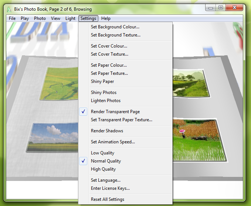
Task: Open Set Transparent Paper Texture...
Action: pyautogui.click(x=126, y=120)
